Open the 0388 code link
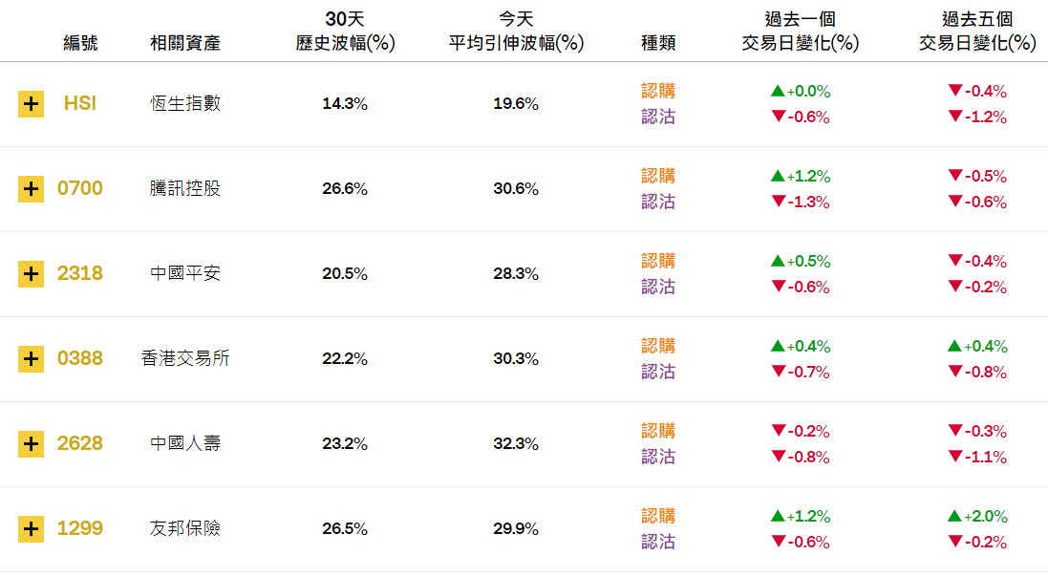Image resolution: width=1048 pixels, height=577 pixels. [x=80, y=357]
